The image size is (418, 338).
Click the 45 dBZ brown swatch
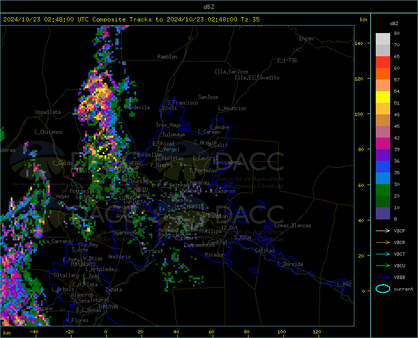click(x=383, y=120)
